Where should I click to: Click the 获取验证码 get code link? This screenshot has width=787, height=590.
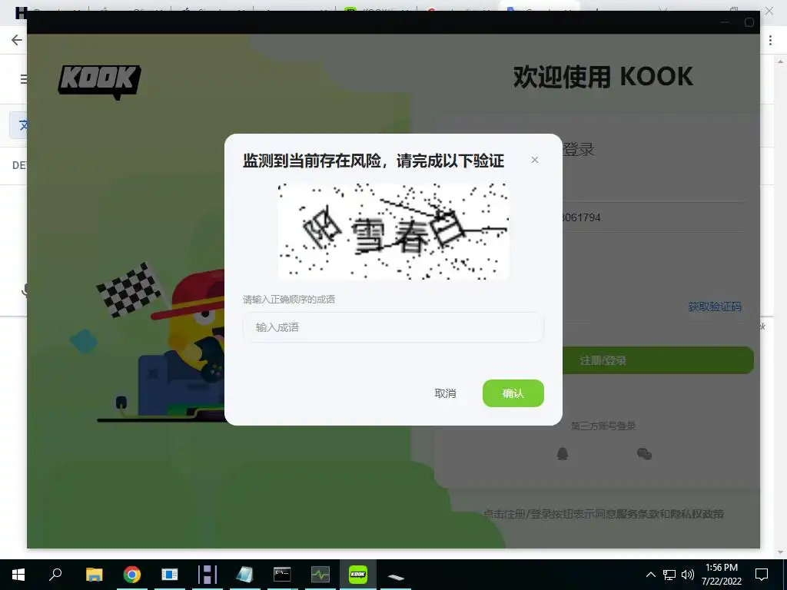(714, 307)
